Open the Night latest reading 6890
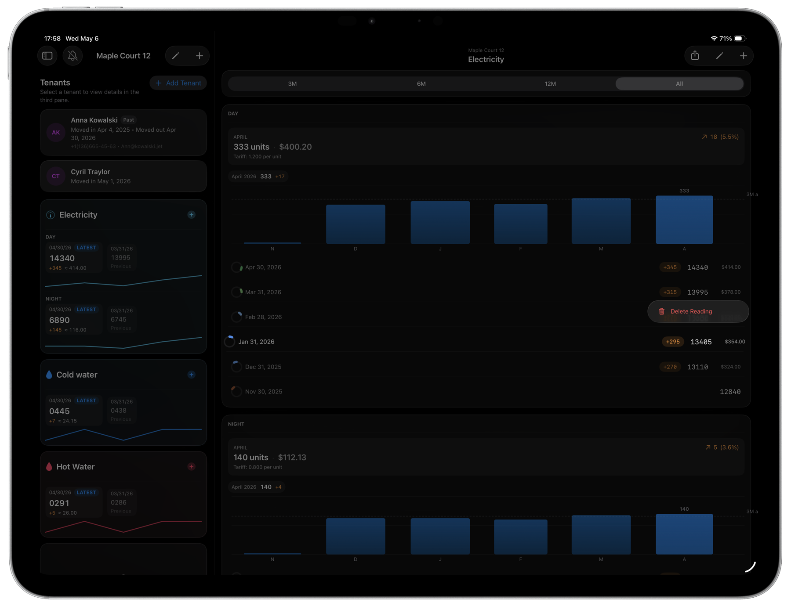The height and width of the screenshot is (606, 791). [x=74, y=320]
